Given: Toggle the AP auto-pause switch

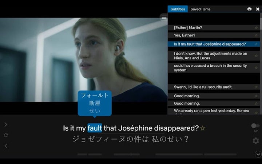Looking at the screenshot, I should pyautogui.click(x=255, y=126).
